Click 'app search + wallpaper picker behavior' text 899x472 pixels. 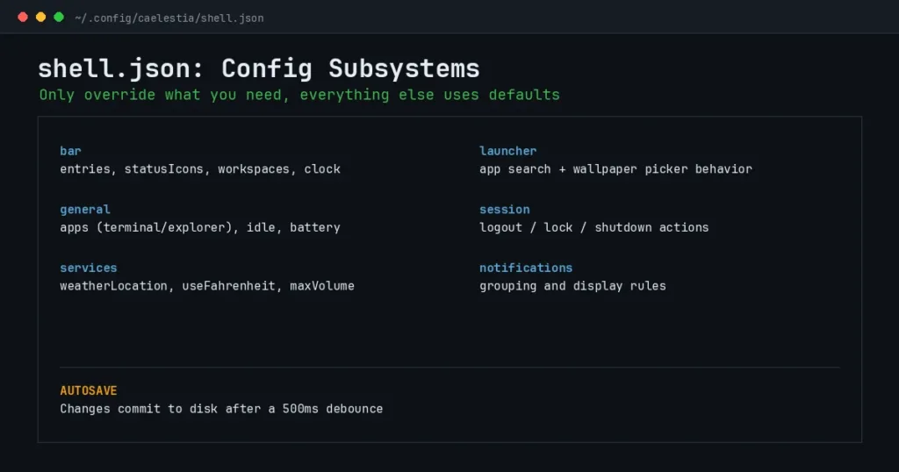615,169
